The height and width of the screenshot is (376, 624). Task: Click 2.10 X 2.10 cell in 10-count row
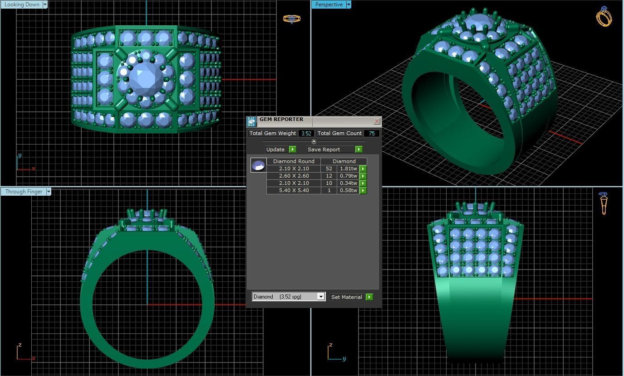(x=294, y=183)
